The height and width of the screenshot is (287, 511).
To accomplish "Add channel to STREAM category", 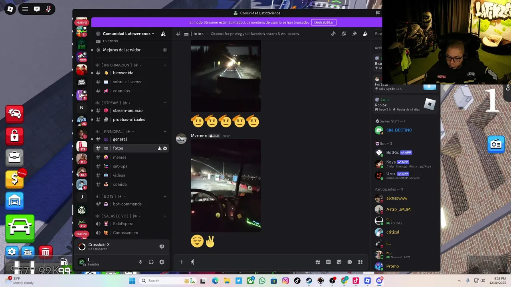I will (165, 103).
